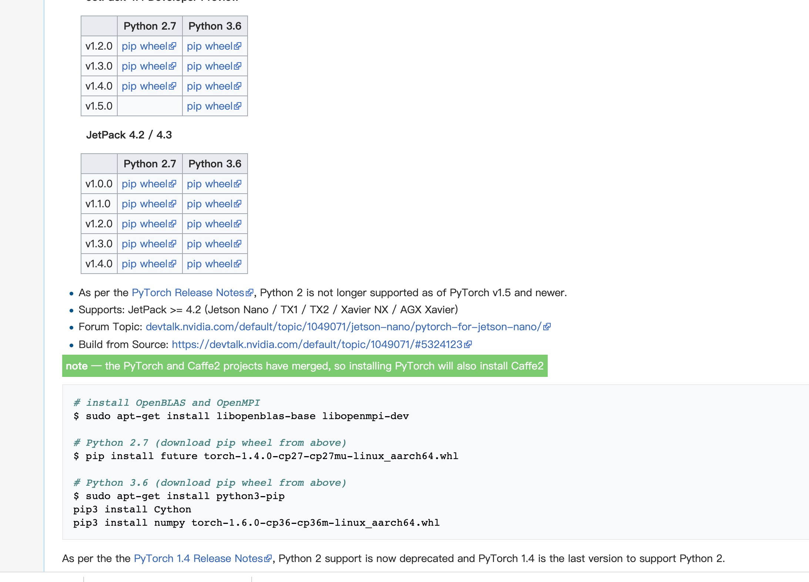Follow the Build from Source devtalk link
Screen dimensions: 809x582
317,345
